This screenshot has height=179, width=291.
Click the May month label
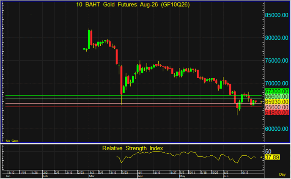(x=182, y=176)
